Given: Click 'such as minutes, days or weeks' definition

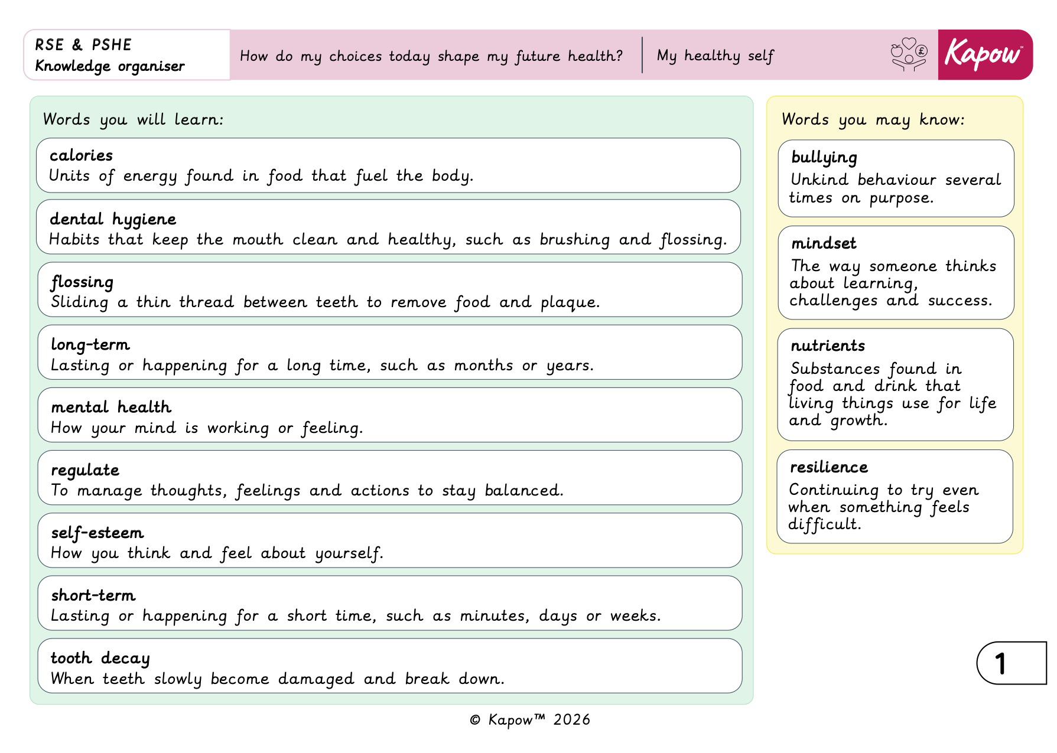Looking at the screenshot, I should (x=356, y=616).
